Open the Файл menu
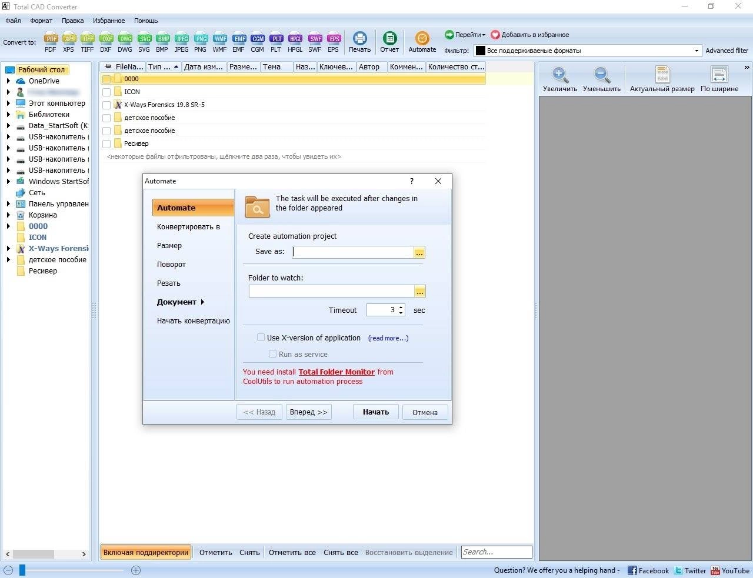753x578 pixels. point(13,21)
